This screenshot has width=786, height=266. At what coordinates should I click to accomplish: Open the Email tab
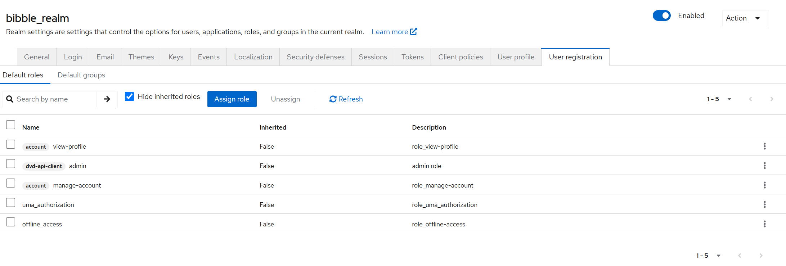(105, 57)
